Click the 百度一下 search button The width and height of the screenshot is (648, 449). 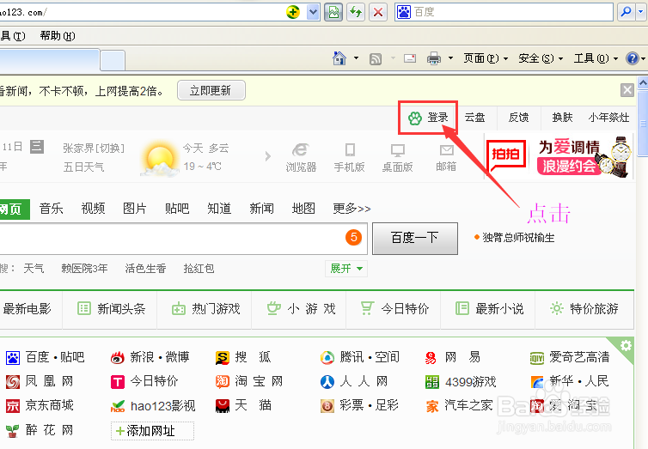415,239
